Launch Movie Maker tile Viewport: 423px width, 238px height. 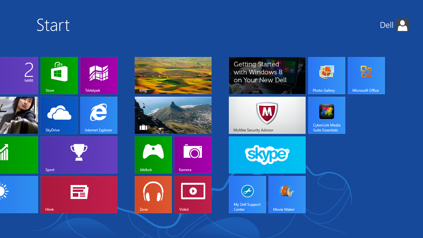point(287,195)
